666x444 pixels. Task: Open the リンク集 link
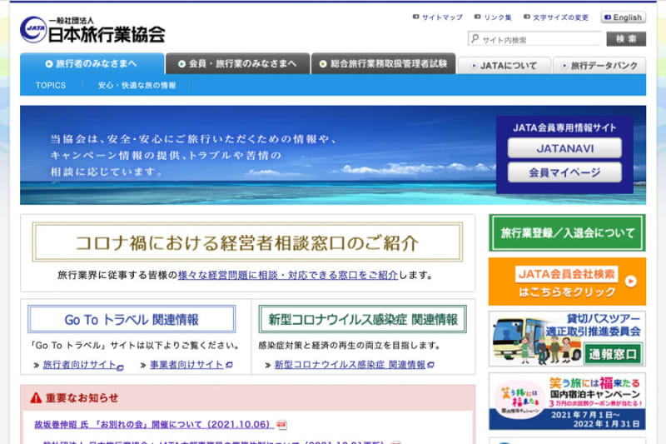pyautogui.click(x=497, y=17)
